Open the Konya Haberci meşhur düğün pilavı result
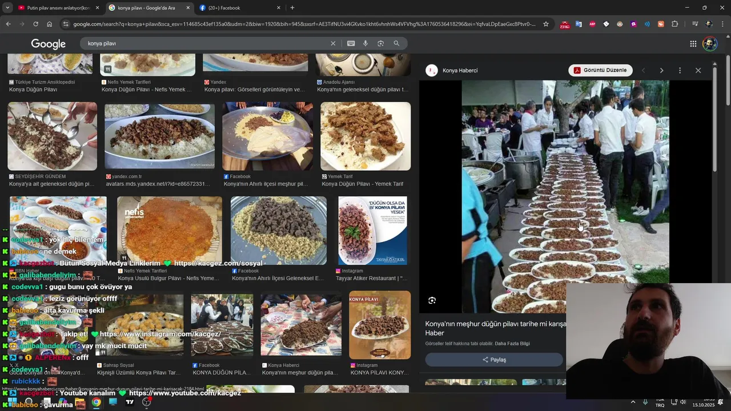The height and width of the screenshot is (411, 731). pos(301,325)
